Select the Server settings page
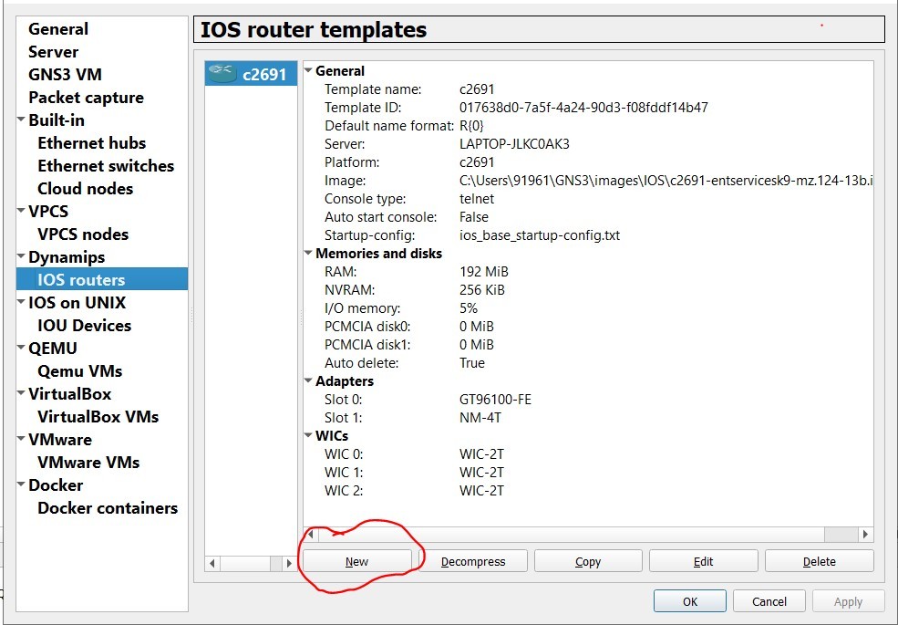This screenshot has height=625, width=898. (56, 51)
